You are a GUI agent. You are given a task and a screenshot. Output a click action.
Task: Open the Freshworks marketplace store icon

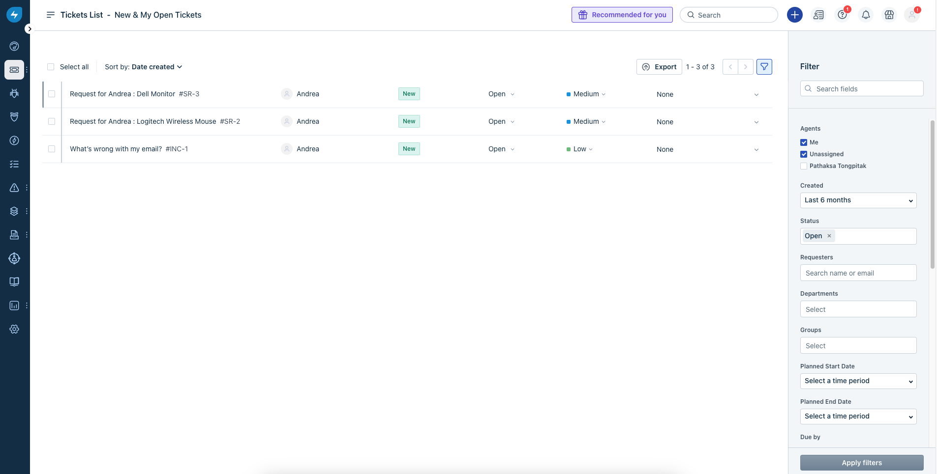click(888, 15)
